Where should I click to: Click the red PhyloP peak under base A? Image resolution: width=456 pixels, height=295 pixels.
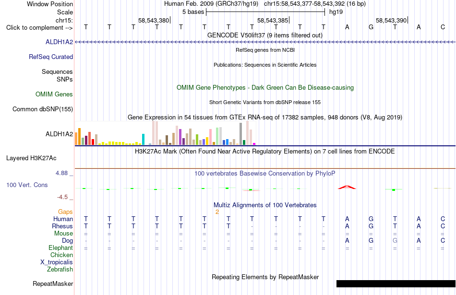click(x=347, y=187)
